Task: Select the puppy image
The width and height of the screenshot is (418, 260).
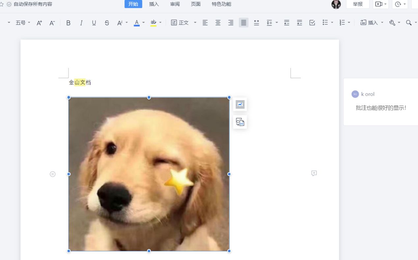Action: coord(149,174)
